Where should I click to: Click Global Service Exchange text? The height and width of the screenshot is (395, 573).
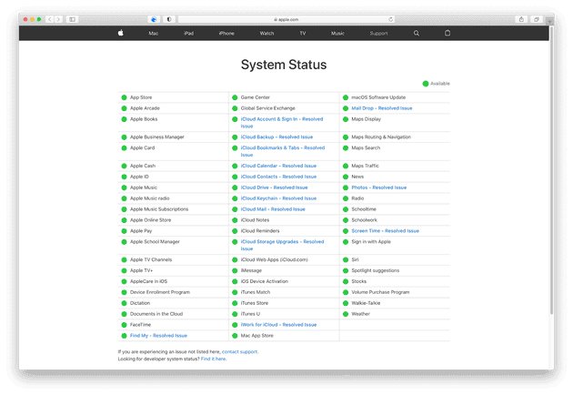click(267, 108)
